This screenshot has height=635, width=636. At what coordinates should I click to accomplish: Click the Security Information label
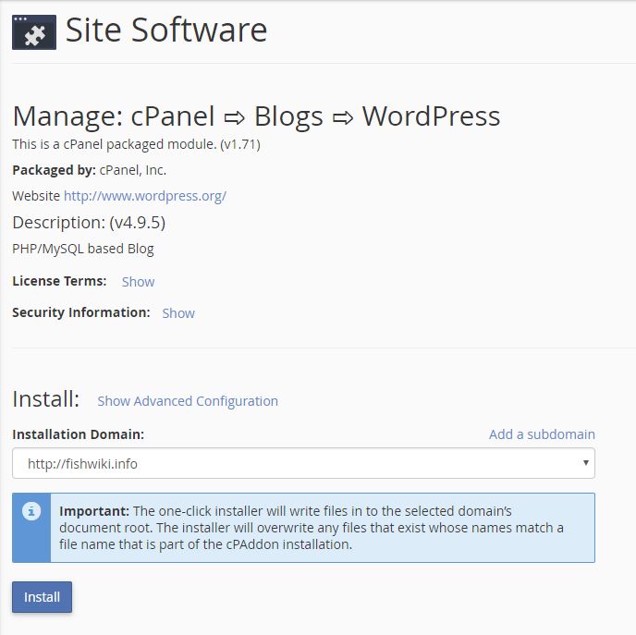pos(80,312)
